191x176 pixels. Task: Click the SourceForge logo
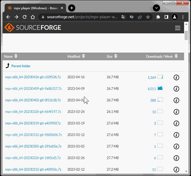click(x=33, y=27)
